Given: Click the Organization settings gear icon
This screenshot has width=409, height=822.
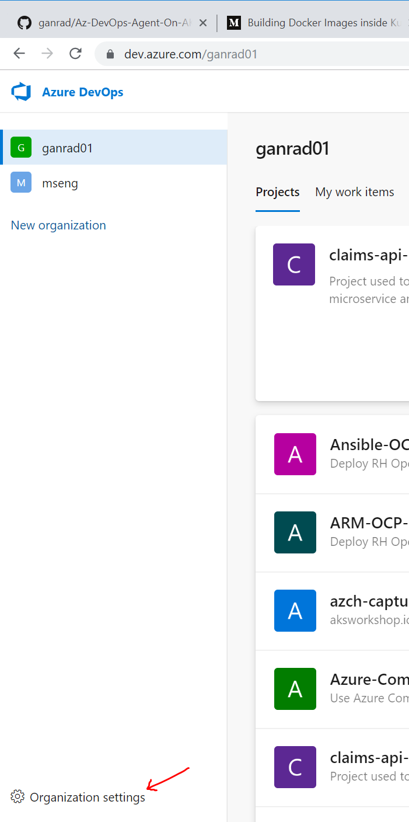Looking at the screenshot, I should pos(18,797).
